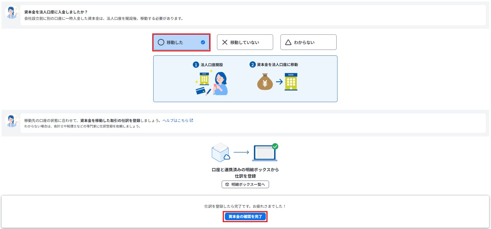Click the laptop with green check illustration
Screen dimensions: 491x229
pyautogui.click(x=265, y=152)
